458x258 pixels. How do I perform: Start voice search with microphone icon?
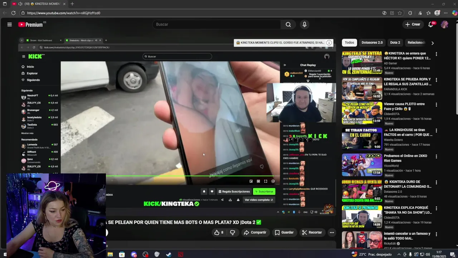pyautogui.click(x=304, y=24)
